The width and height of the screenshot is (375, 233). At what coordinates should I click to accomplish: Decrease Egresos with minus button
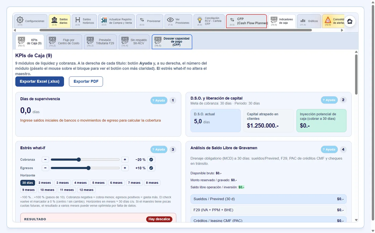[45, 168]
